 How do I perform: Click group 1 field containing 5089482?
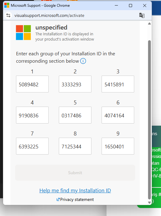point(32,84)
